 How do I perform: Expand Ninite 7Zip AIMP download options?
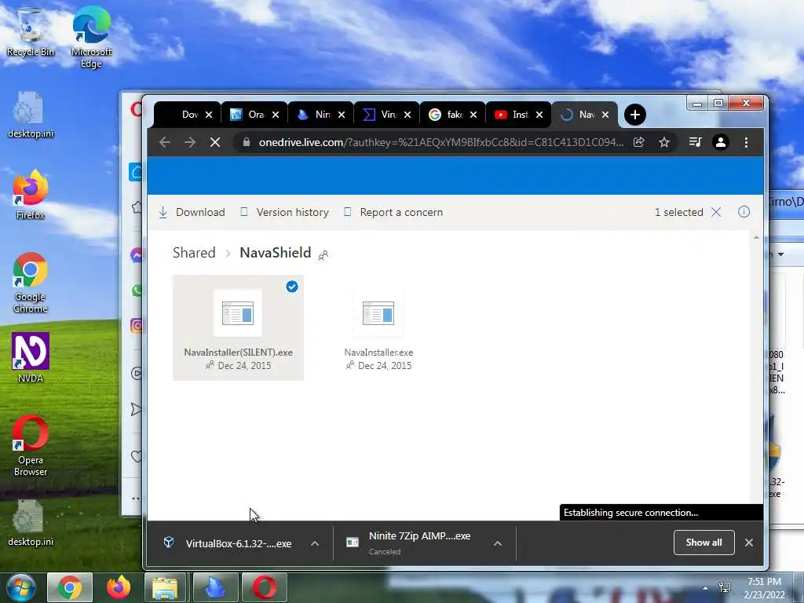click(x=497, y=543)
